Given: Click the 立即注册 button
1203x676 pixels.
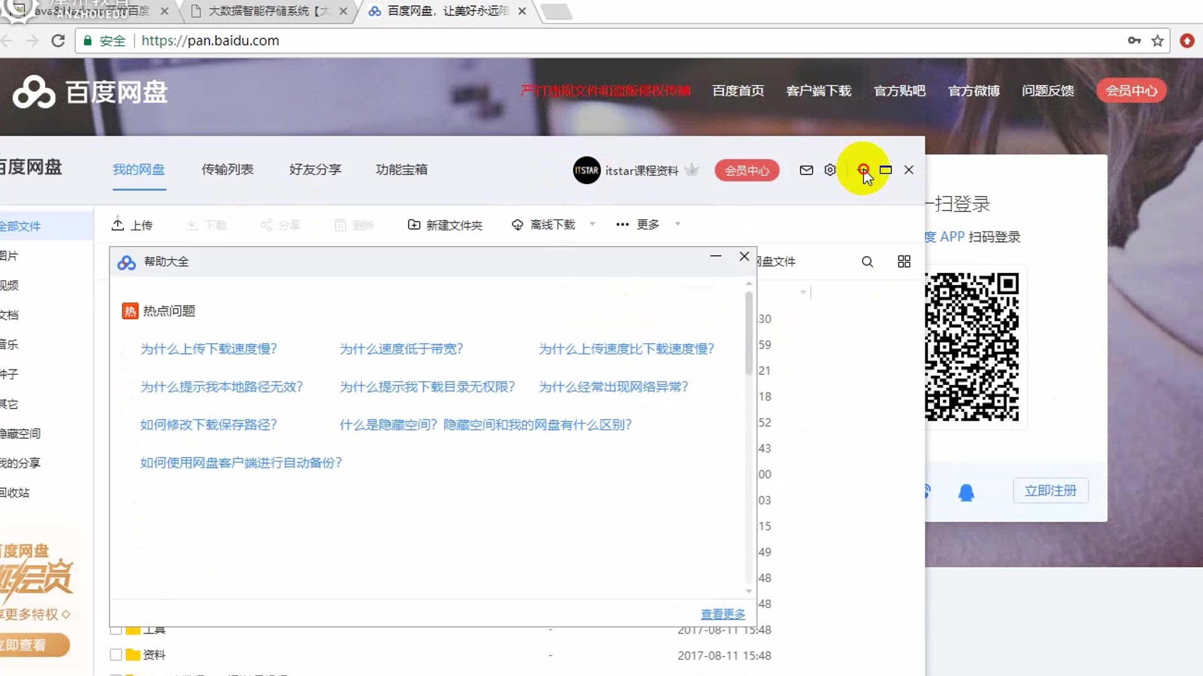Looking at the screenshot, I should [1051, 491].
